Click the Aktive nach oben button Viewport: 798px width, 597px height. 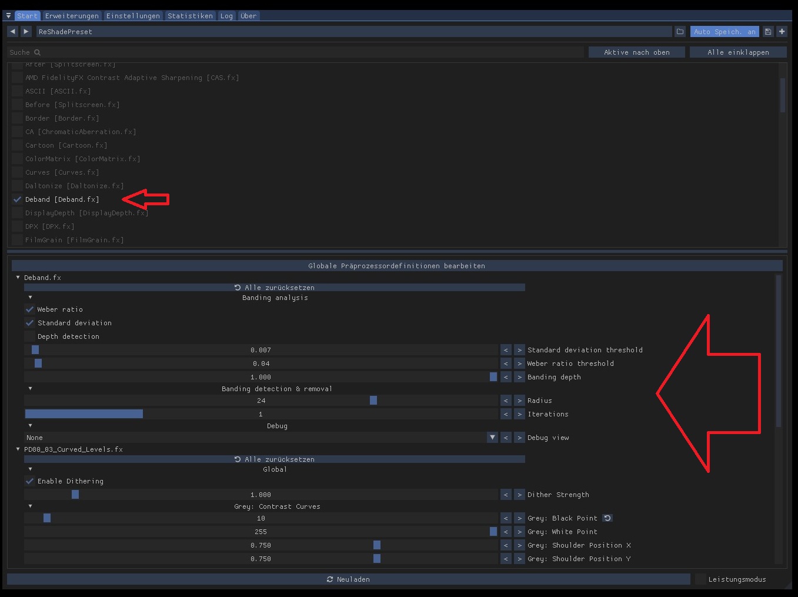637,52
